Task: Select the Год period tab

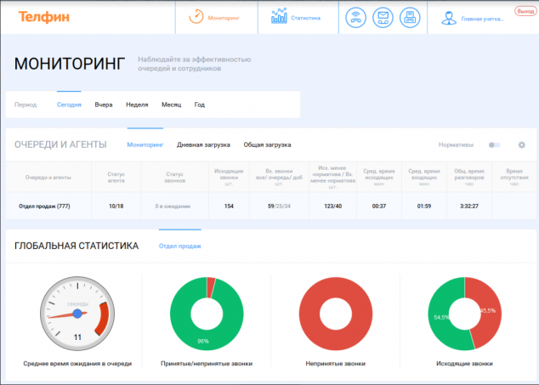Action: pyautogui.click(x=200, y=105)
